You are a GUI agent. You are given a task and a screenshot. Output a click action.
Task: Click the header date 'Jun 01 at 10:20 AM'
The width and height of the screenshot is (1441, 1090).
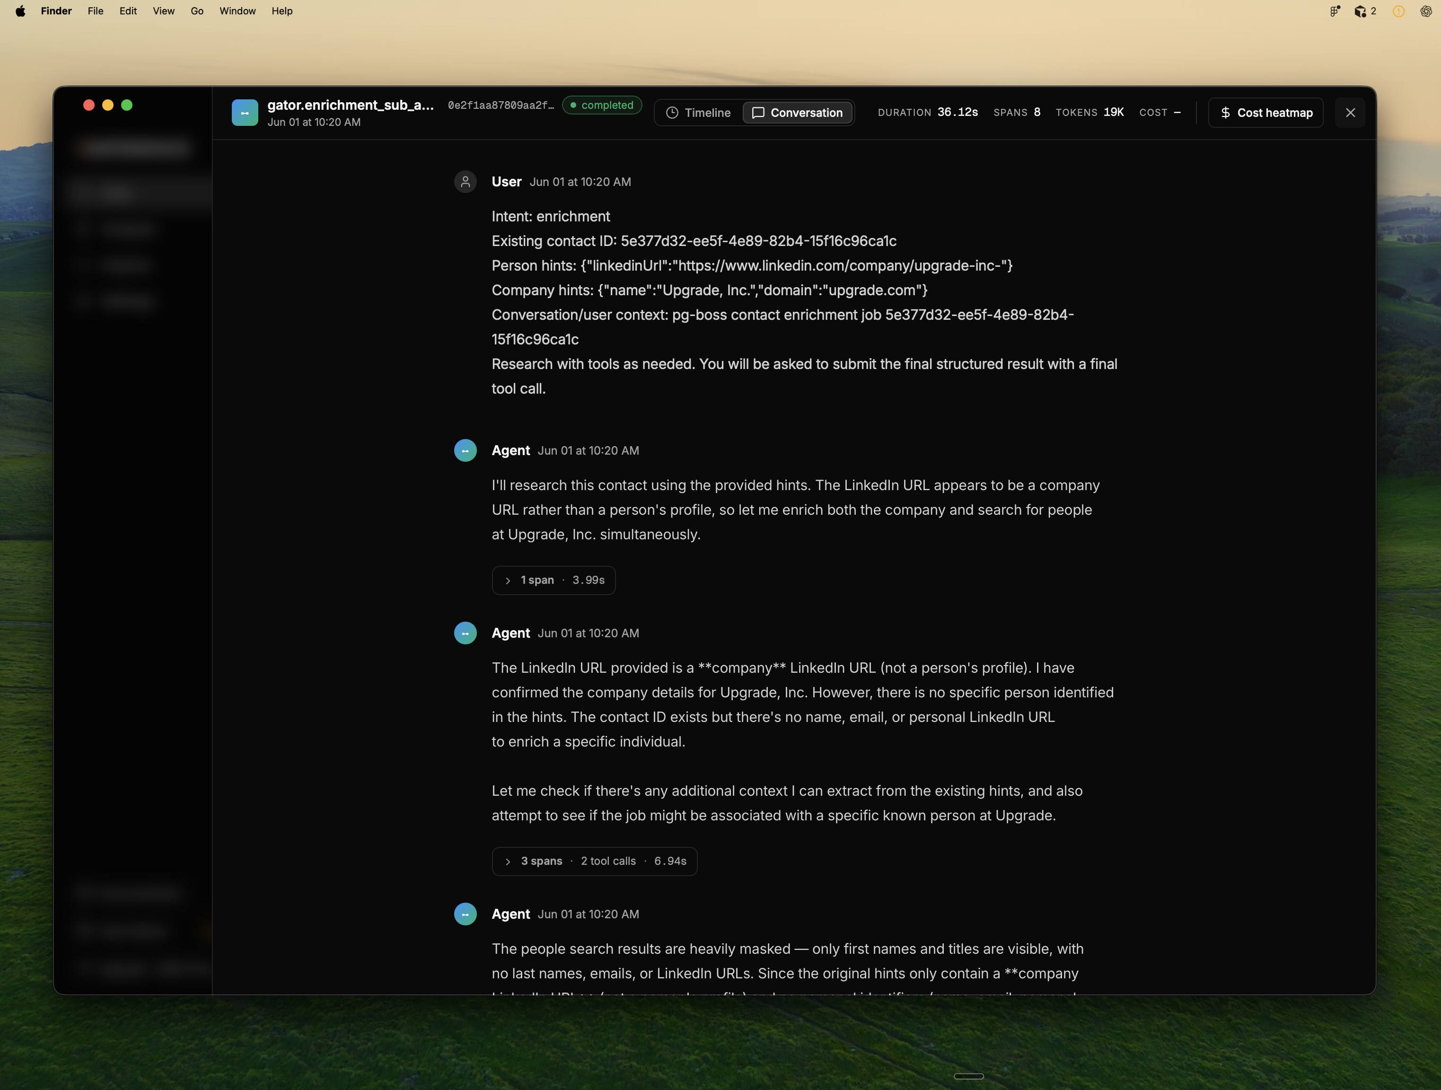[x=314, y=122]
